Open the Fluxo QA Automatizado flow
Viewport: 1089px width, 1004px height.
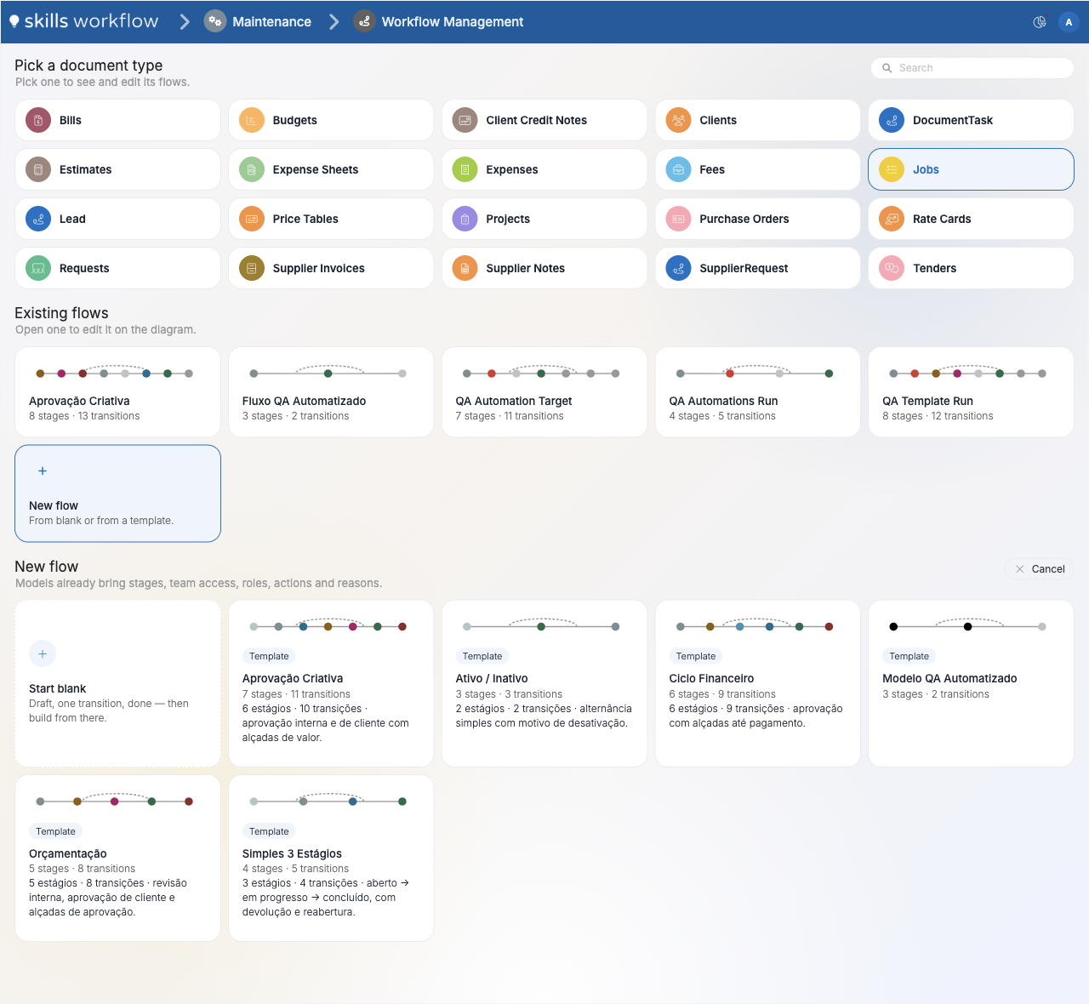331,392
